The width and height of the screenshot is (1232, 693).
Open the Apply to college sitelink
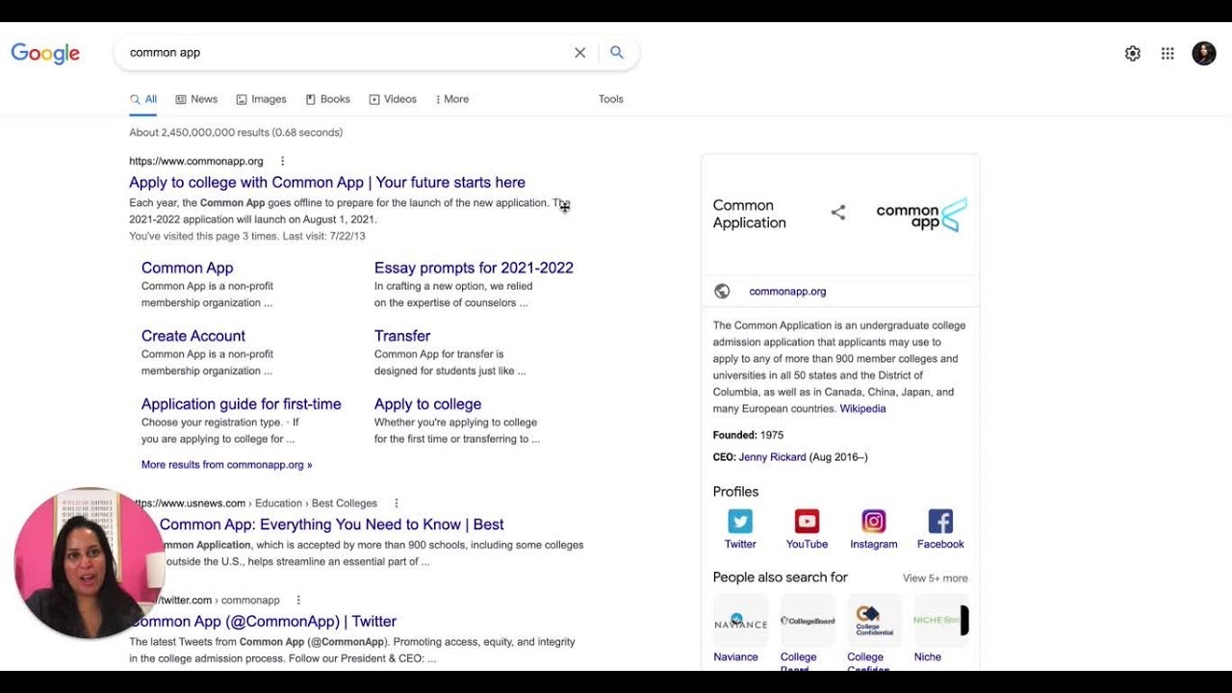[427, 404]
